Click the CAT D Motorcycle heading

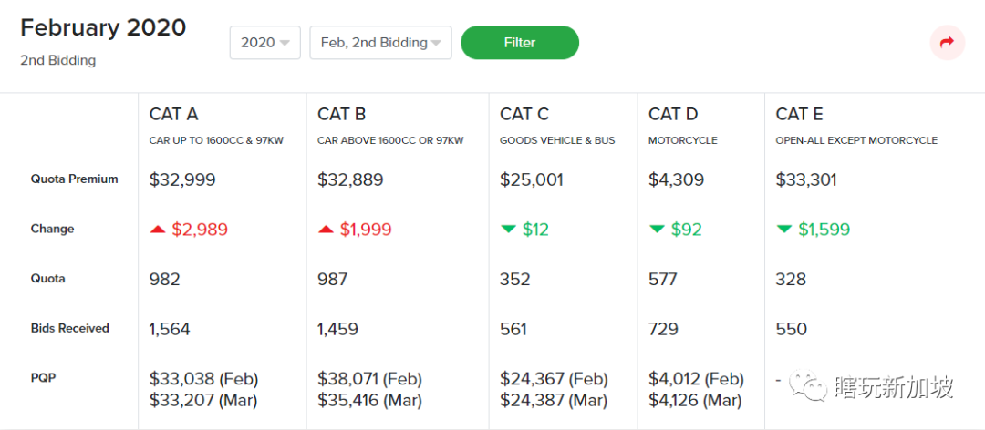(673, 114)
